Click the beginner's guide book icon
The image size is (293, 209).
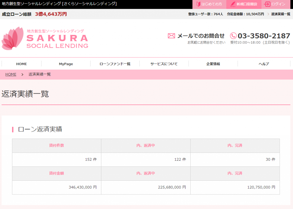point(198,4)
